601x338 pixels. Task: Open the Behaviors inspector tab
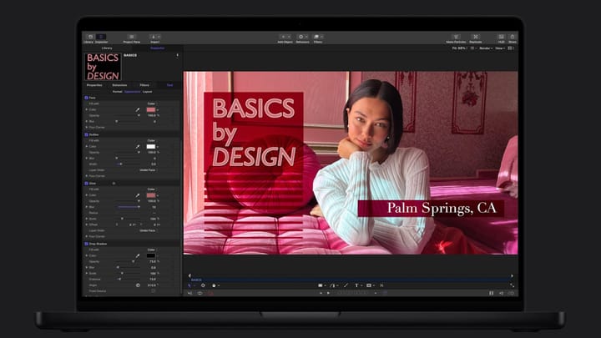pos(119,85)
